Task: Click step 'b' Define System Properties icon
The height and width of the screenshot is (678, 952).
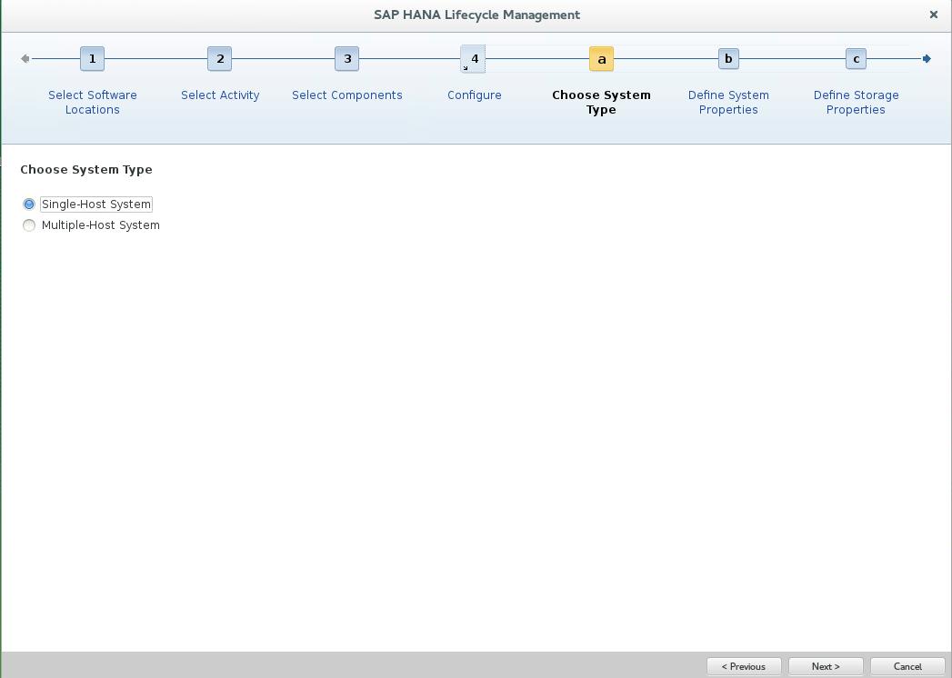Action: click(728, 58)
